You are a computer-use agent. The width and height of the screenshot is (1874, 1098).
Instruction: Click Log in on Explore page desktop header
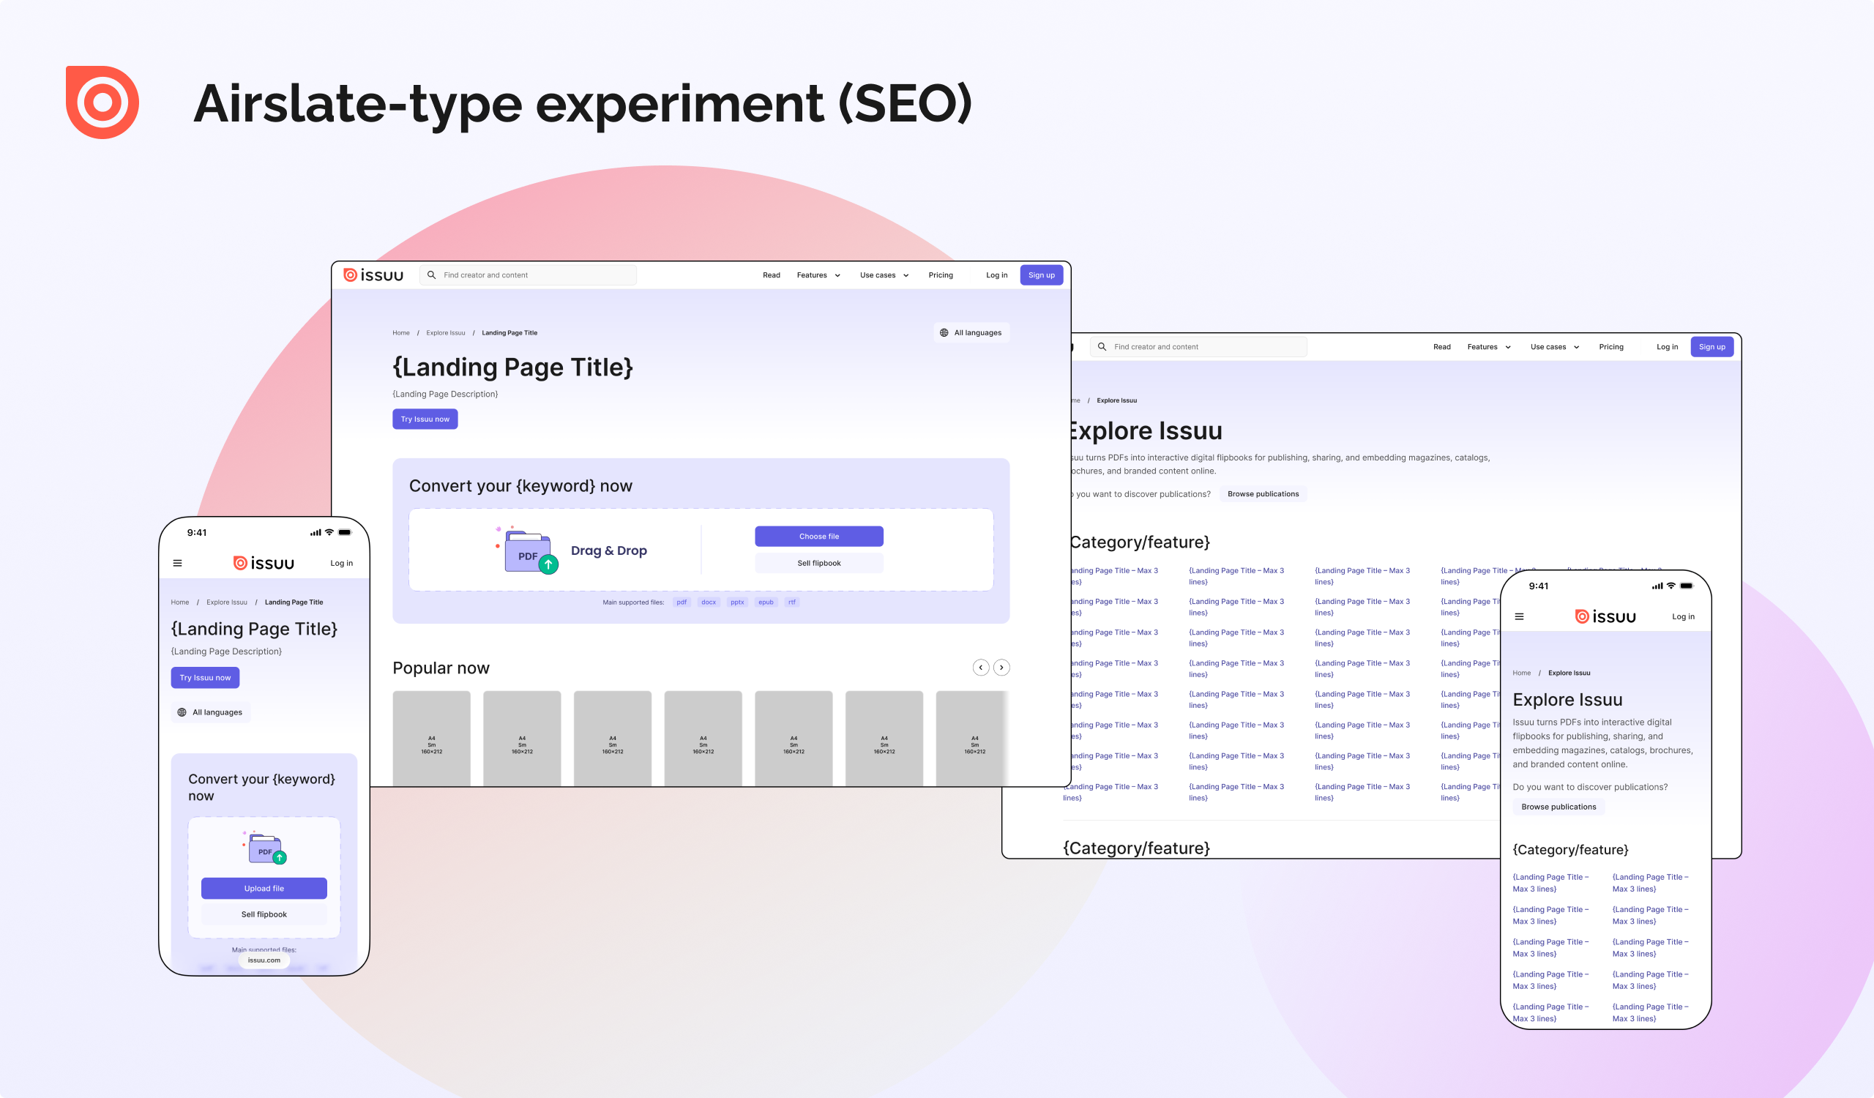1668,346
